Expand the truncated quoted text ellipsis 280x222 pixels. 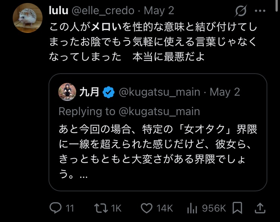[x=84, y=175]
